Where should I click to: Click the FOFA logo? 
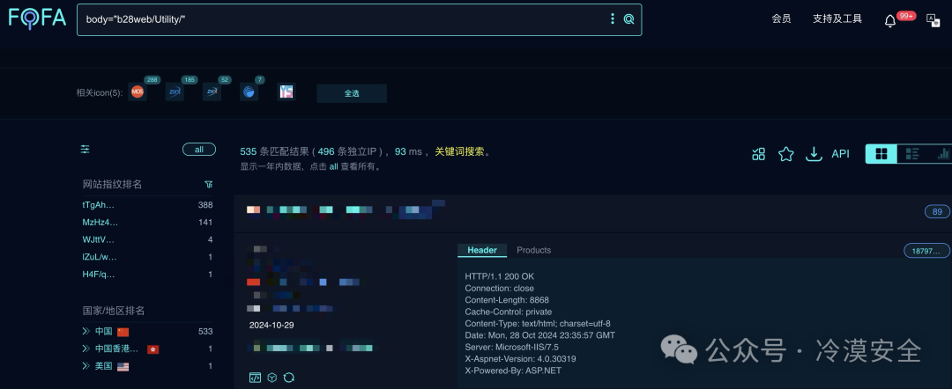click(x=36, y=18)
